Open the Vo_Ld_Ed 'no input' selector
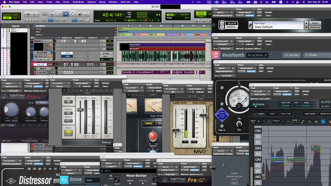The height and width of the screenshot is (186, 331). pos(106,53)
